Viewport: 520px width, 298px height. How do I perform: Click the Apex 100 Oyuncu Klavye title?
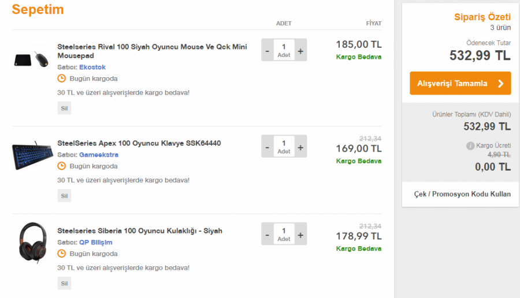[x=139, y=143]
